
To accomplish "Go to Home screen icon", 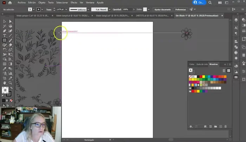I will [10, 2].
